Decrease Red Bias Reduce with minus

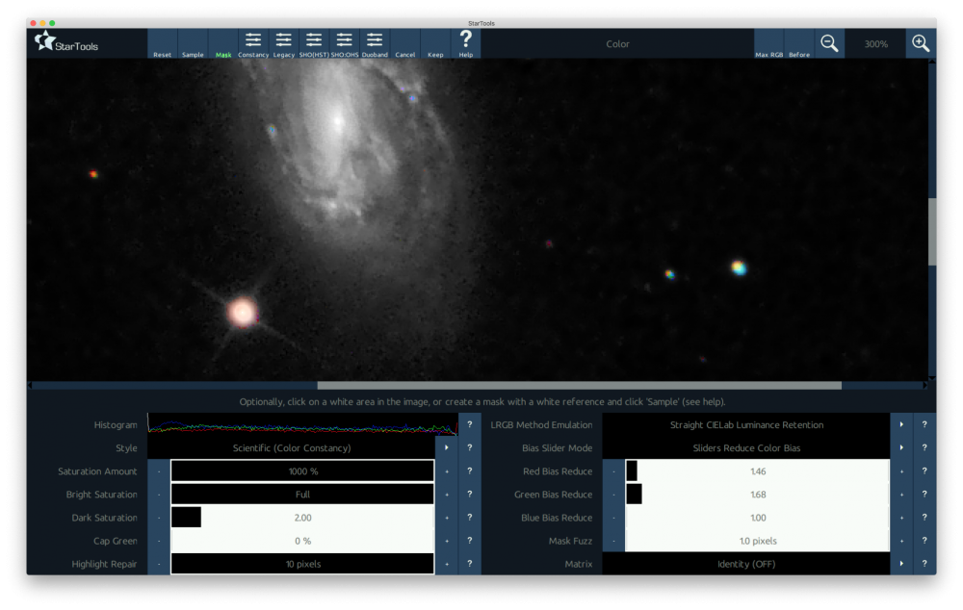[x=613, y=471]
